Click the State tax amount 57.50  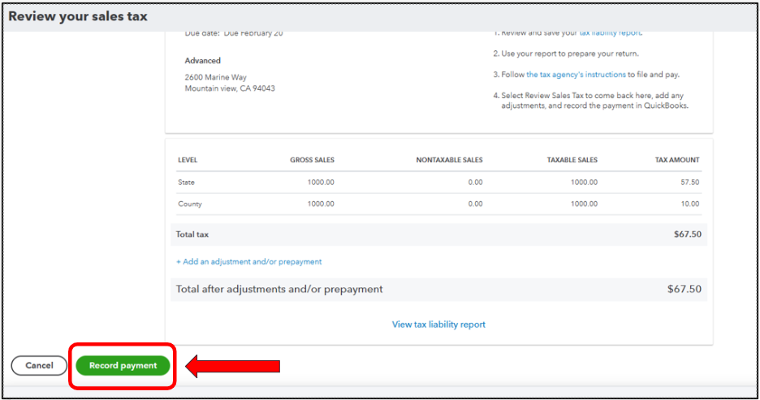coord(689,182)
